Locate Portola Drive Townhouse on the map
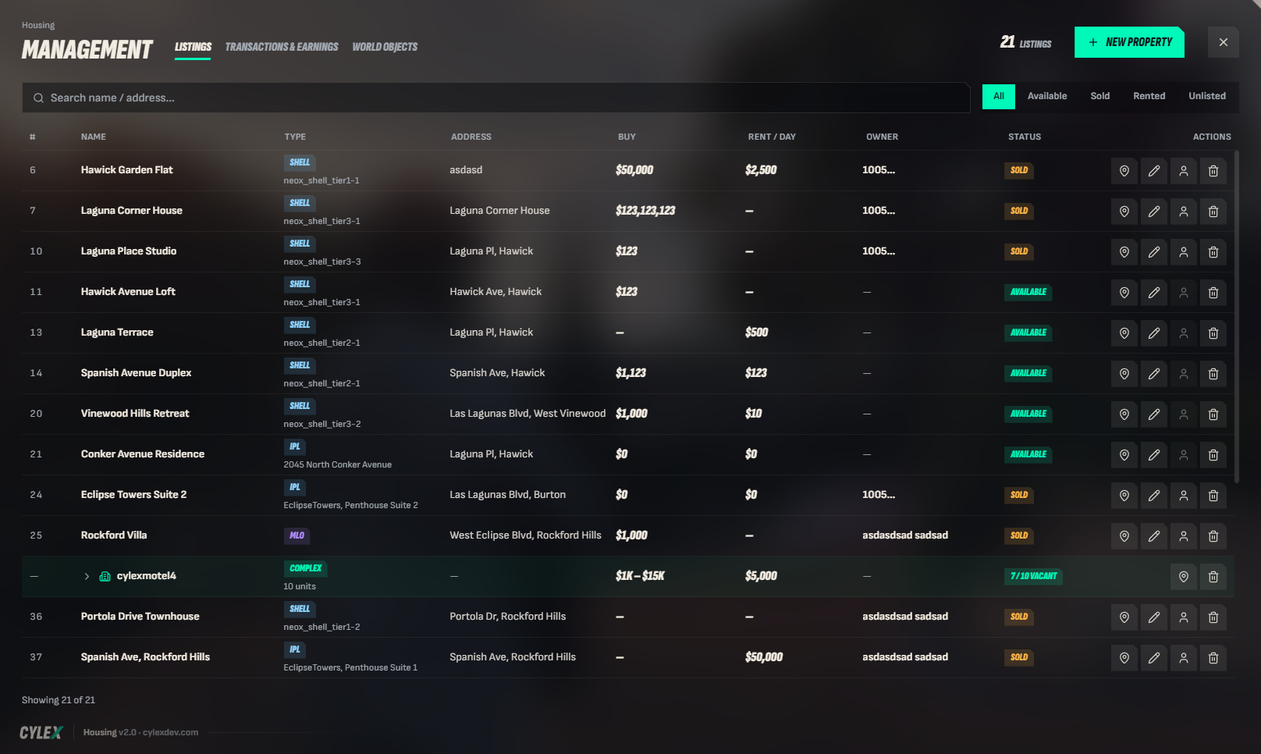The width and height of the screenshot is (1261, 754). (x=1124, y=617)
